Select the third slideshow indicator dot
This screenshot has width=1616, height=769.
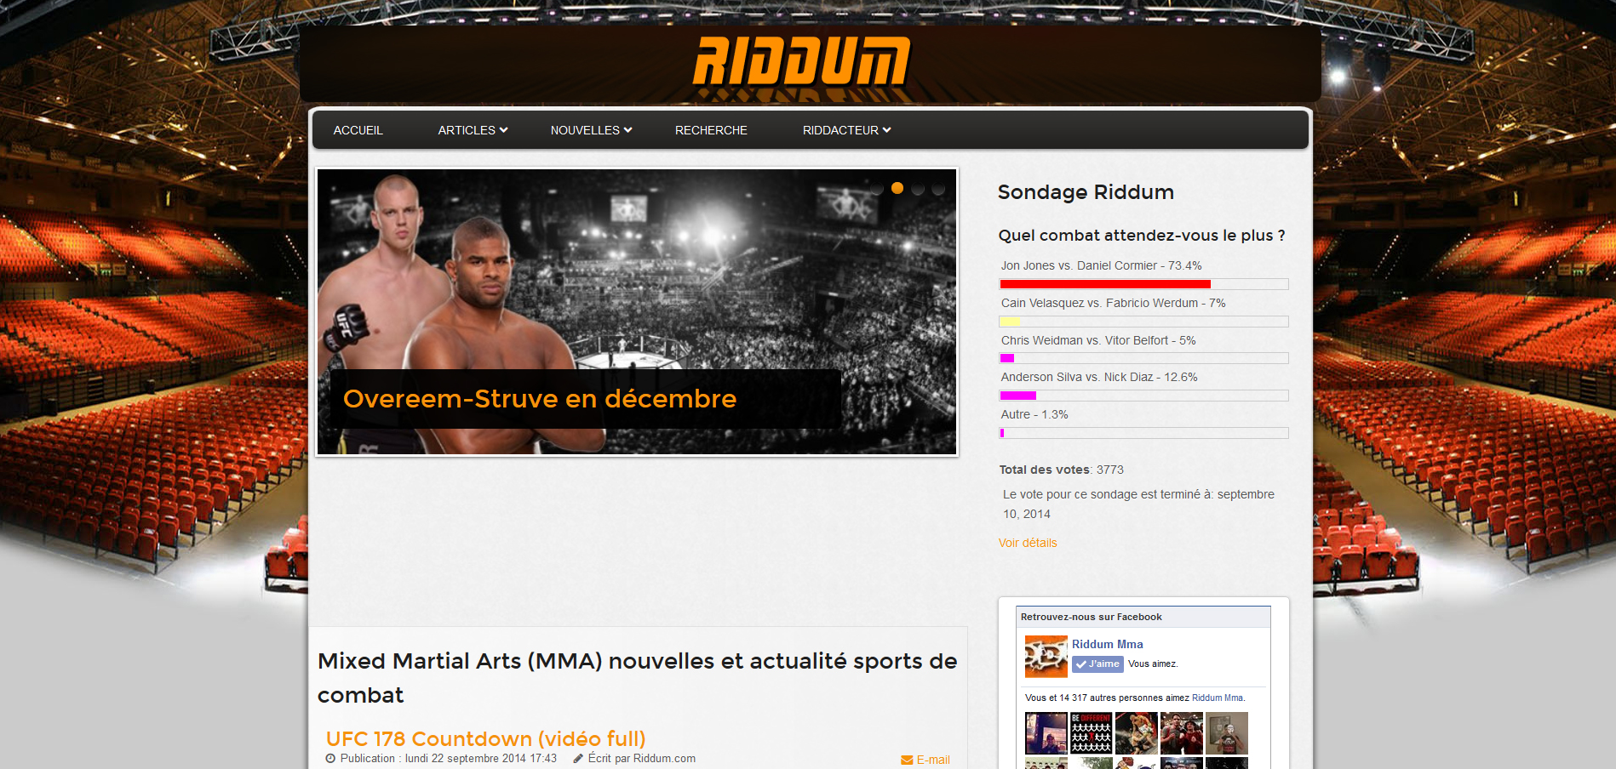(918, 188)
